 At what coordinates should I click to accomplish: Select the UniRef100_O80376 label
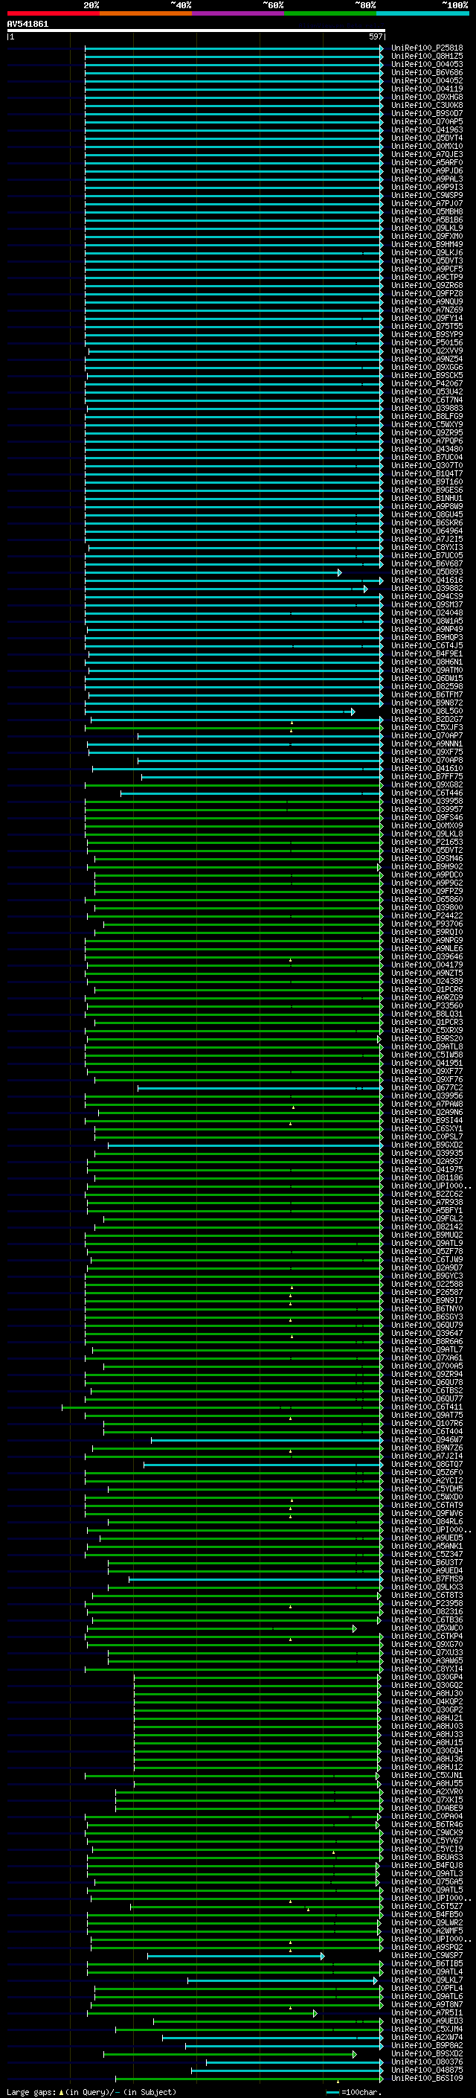point(427,2063)
